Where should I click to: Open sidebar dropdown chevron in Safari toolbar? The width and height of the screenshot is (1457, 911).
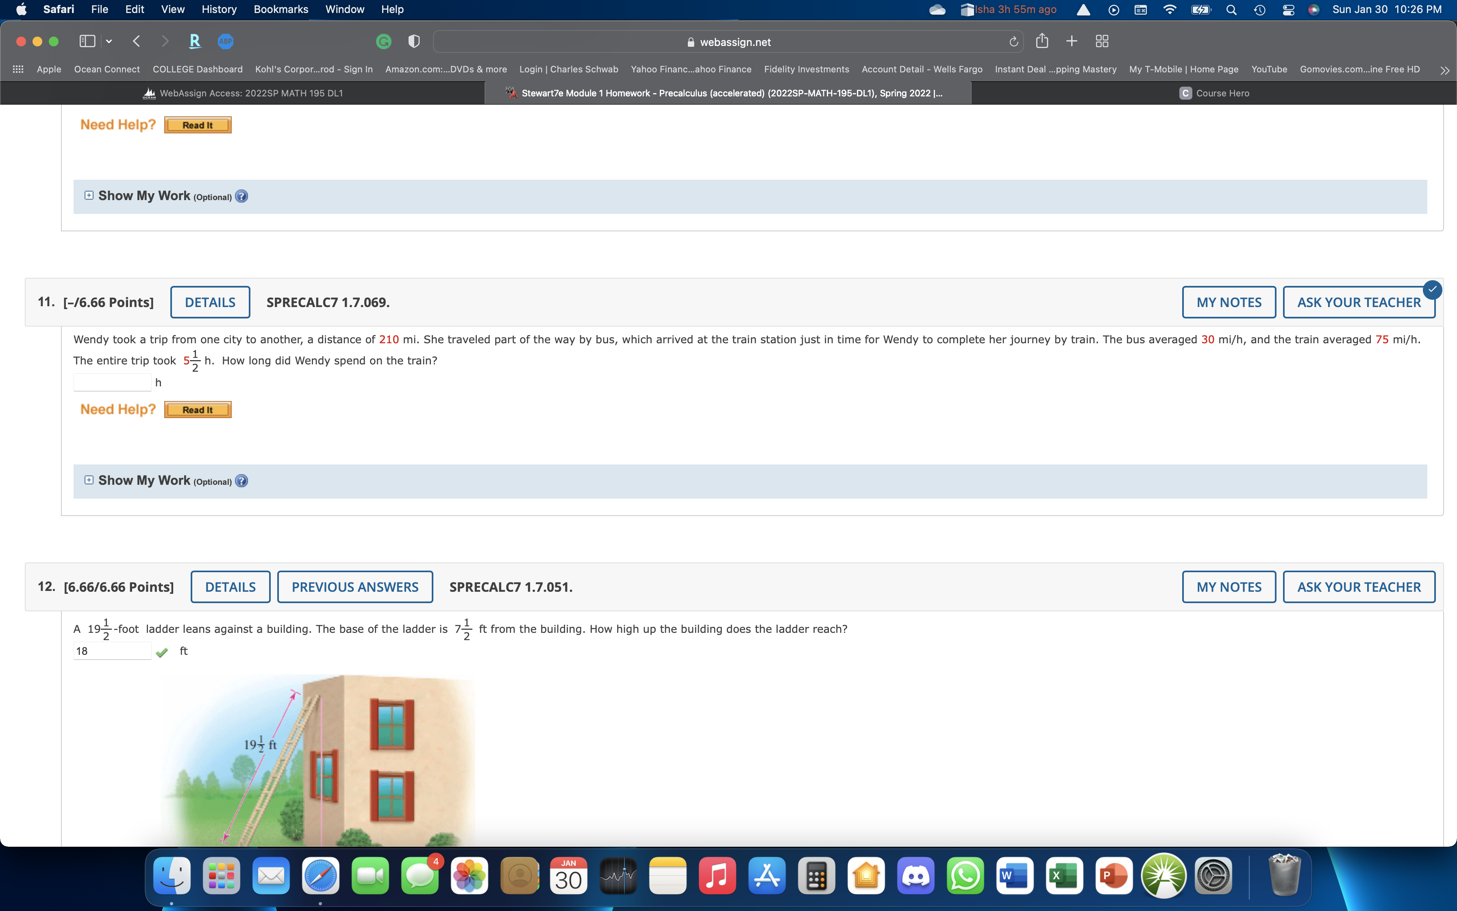(109, 41)
